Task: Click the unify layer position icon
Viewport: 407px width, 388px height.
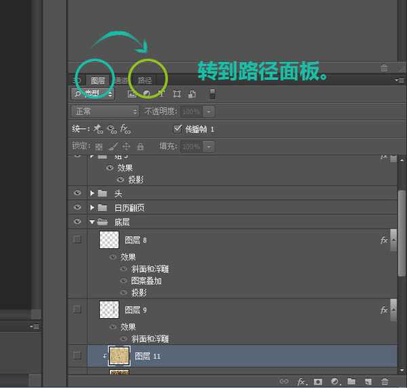Action: point(98,129)
